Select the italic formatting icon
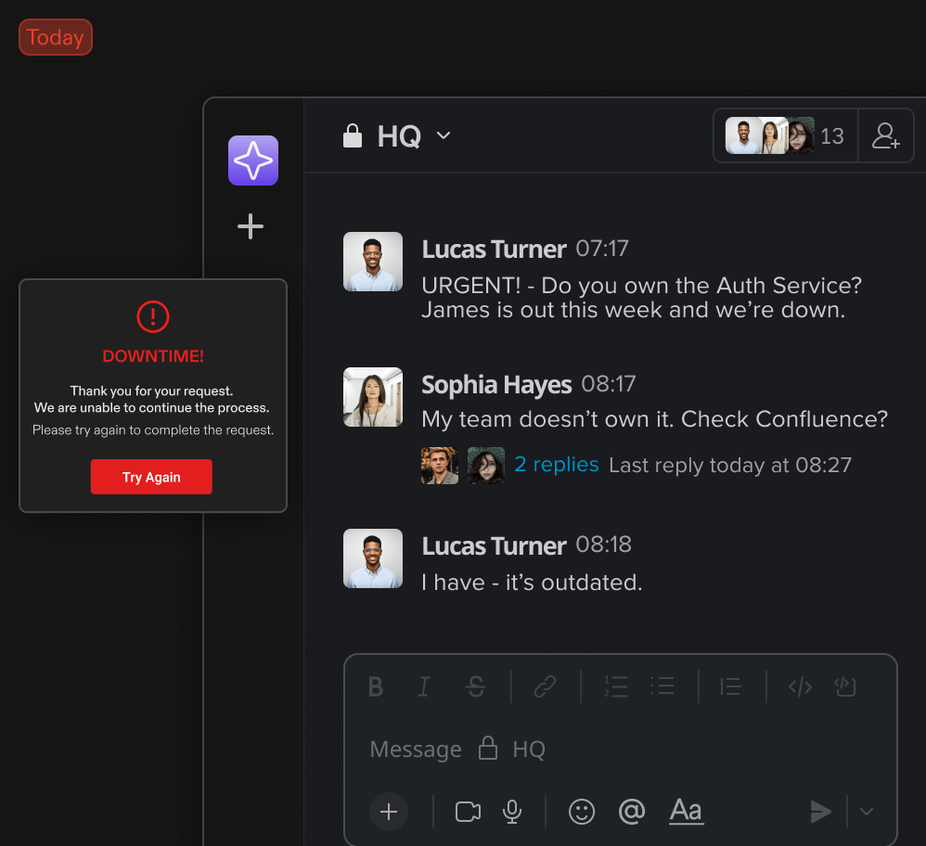This screenshot has width=926, height=846. [x=423, y=686]
